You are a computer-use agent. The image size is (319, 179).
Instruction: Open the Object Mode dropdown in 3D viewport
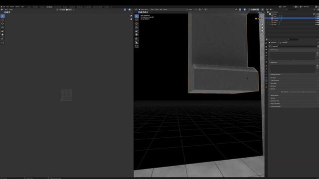[x=144, y=9]
